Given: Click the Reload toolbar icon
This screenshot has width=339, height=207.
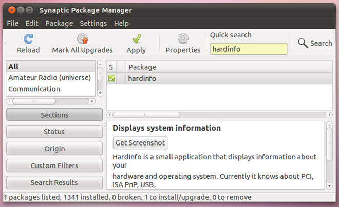Looking at the screenshot, I should pos(28,39).
